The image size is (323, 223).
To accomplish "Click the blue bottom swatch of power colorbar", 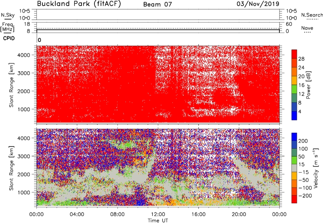I will coord(294,116).
